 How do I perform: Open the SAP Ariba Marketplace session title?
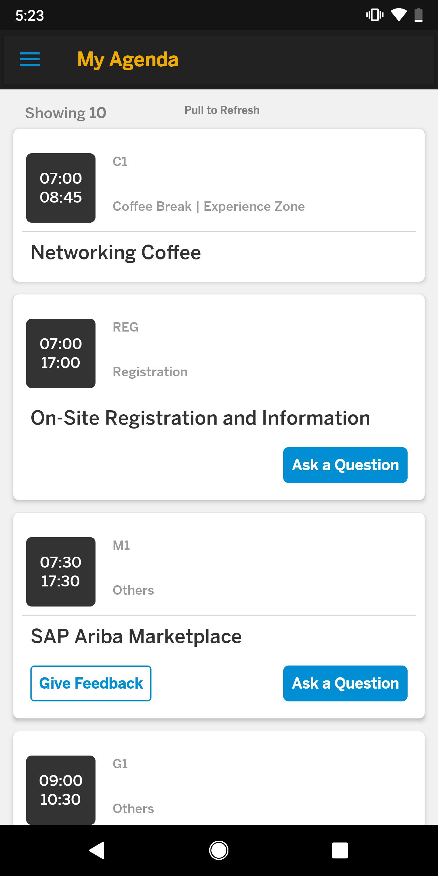[x=136, y=636]
